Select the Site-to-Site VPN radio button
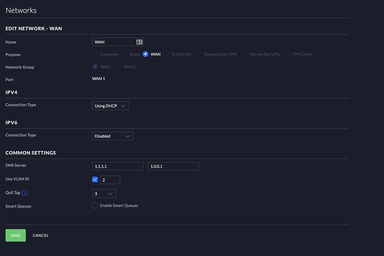Image resolution: width=384 pixels, height=256 pixels. [245, 54]
